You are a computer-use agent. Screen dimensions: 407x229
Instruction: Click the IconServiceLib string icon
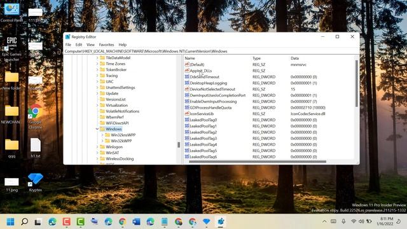[x=187, y=114]
